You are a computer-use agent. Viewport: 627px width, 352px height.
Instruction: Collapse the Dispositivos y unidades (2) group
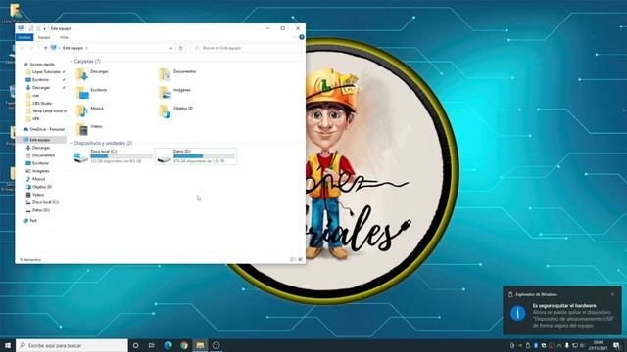coord(72,143)
